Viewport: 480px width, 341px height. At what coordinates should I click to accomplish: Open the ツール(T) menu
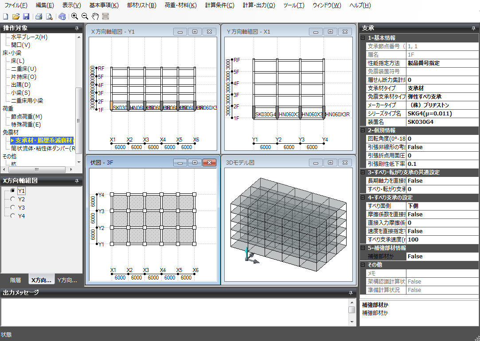pos(294,5)
